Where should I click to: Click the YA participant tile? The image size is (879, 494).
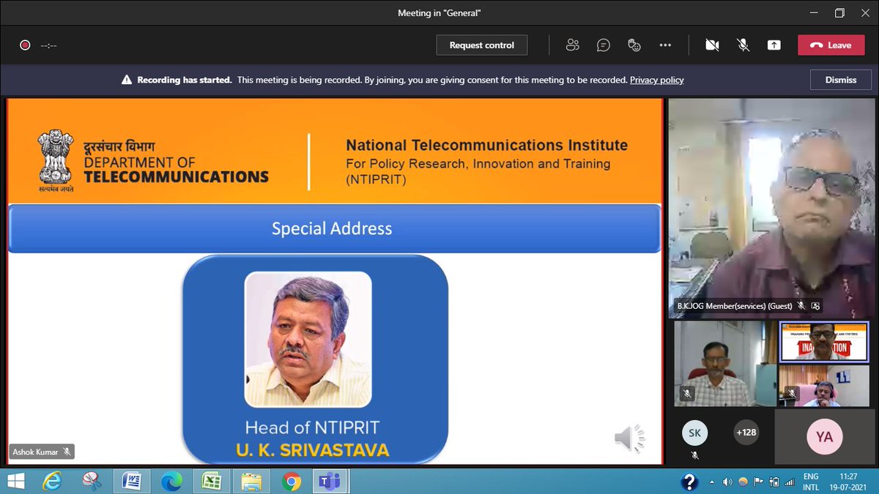coord(824,437)
